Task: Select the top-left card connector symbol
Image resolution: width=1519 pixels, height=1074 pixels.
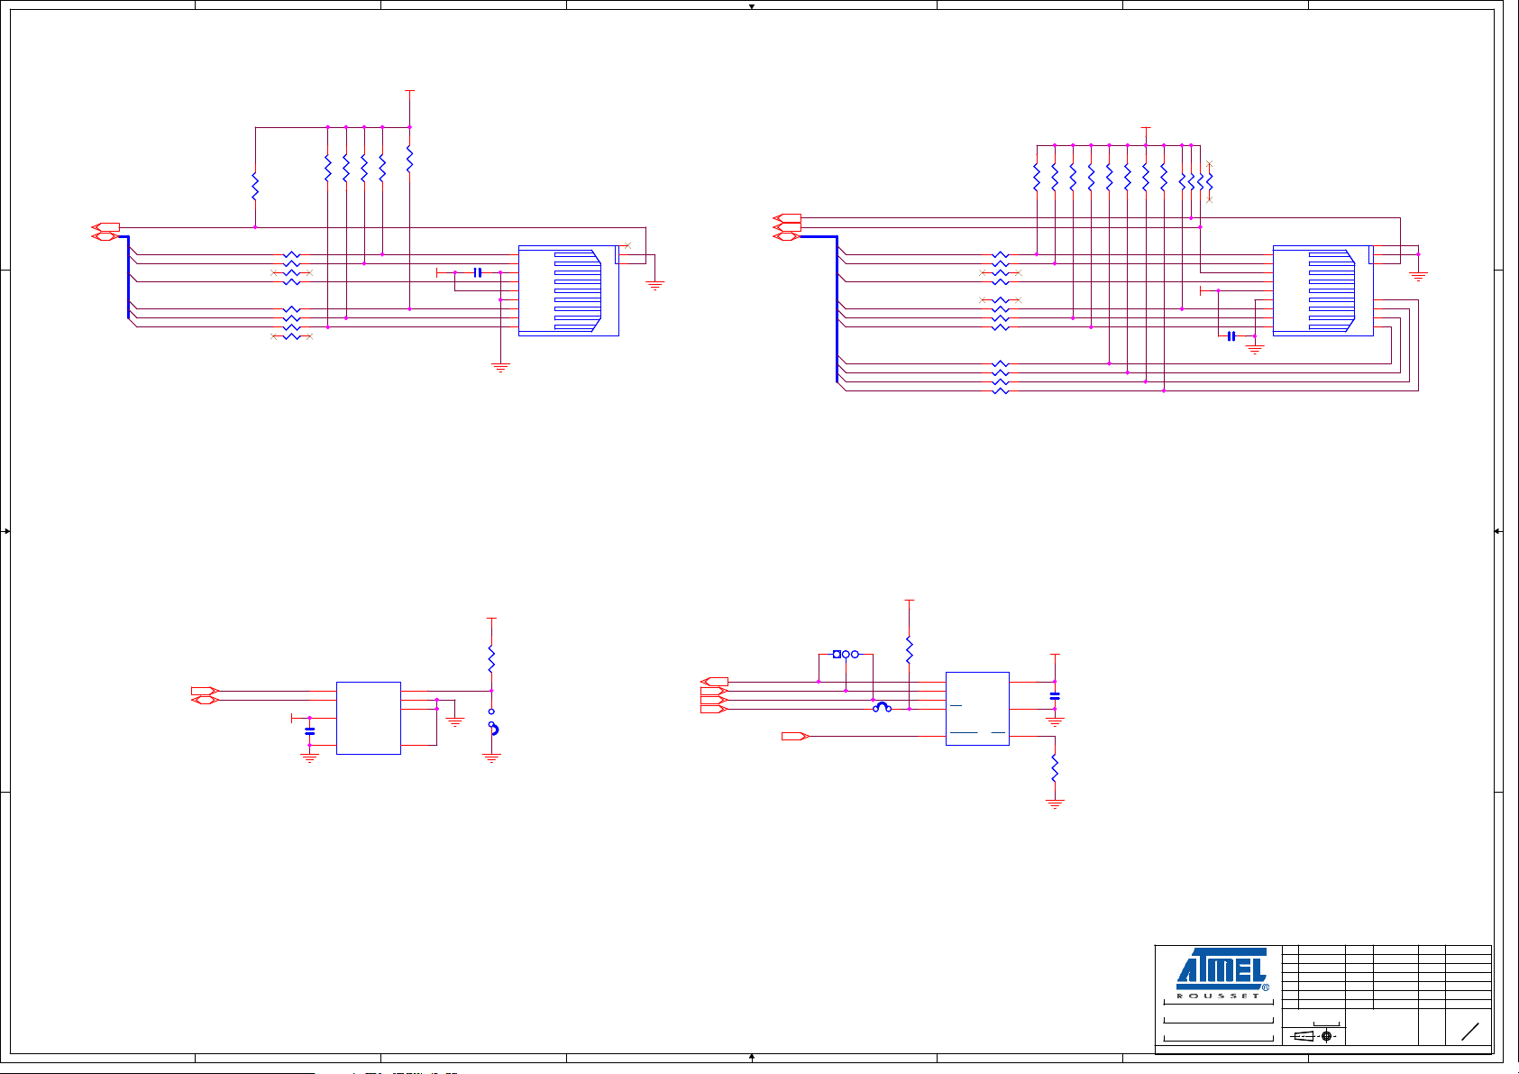Action: pos(569,290)
